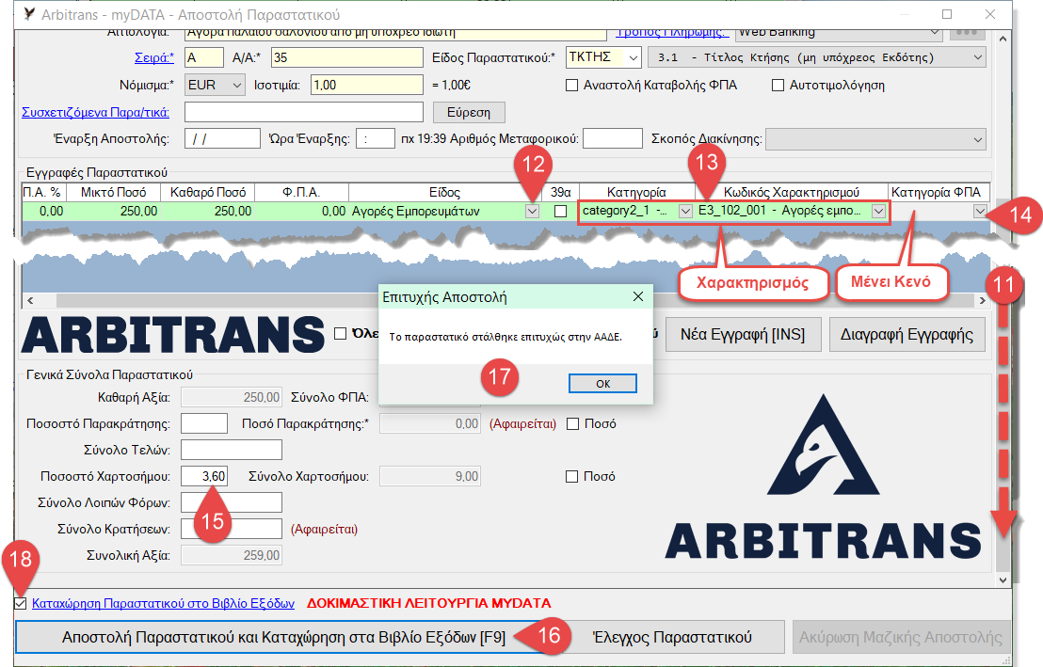This screenshot has height=667, width=1043.
Task: Click the Σύνολο Χαρτοσήμου value 9,00
Action: [429, 476]
